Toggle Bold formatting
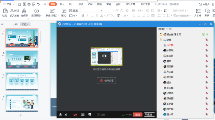The width and height of the screenshot is (215, 120). [83, 15]
